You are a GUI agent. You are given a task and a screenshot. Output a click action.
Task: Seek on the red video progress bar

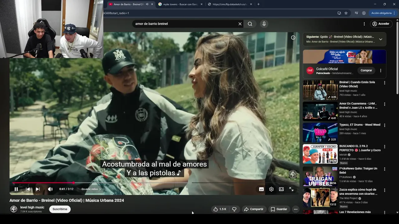coord(155,183)
